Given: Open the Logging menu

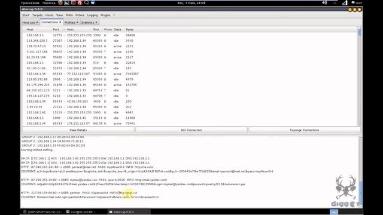Looking at the screenshot, I should tap(92, 15).
